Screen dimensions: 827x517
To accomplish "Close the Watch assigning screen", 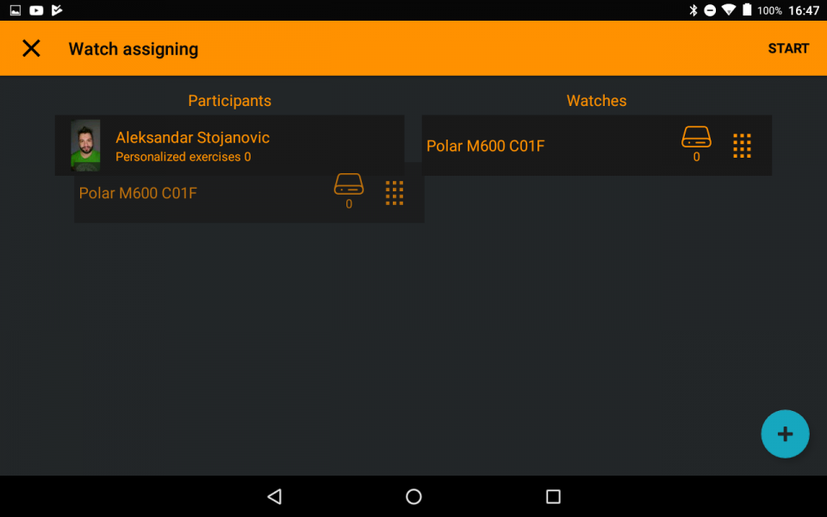I will pos(31,48).
